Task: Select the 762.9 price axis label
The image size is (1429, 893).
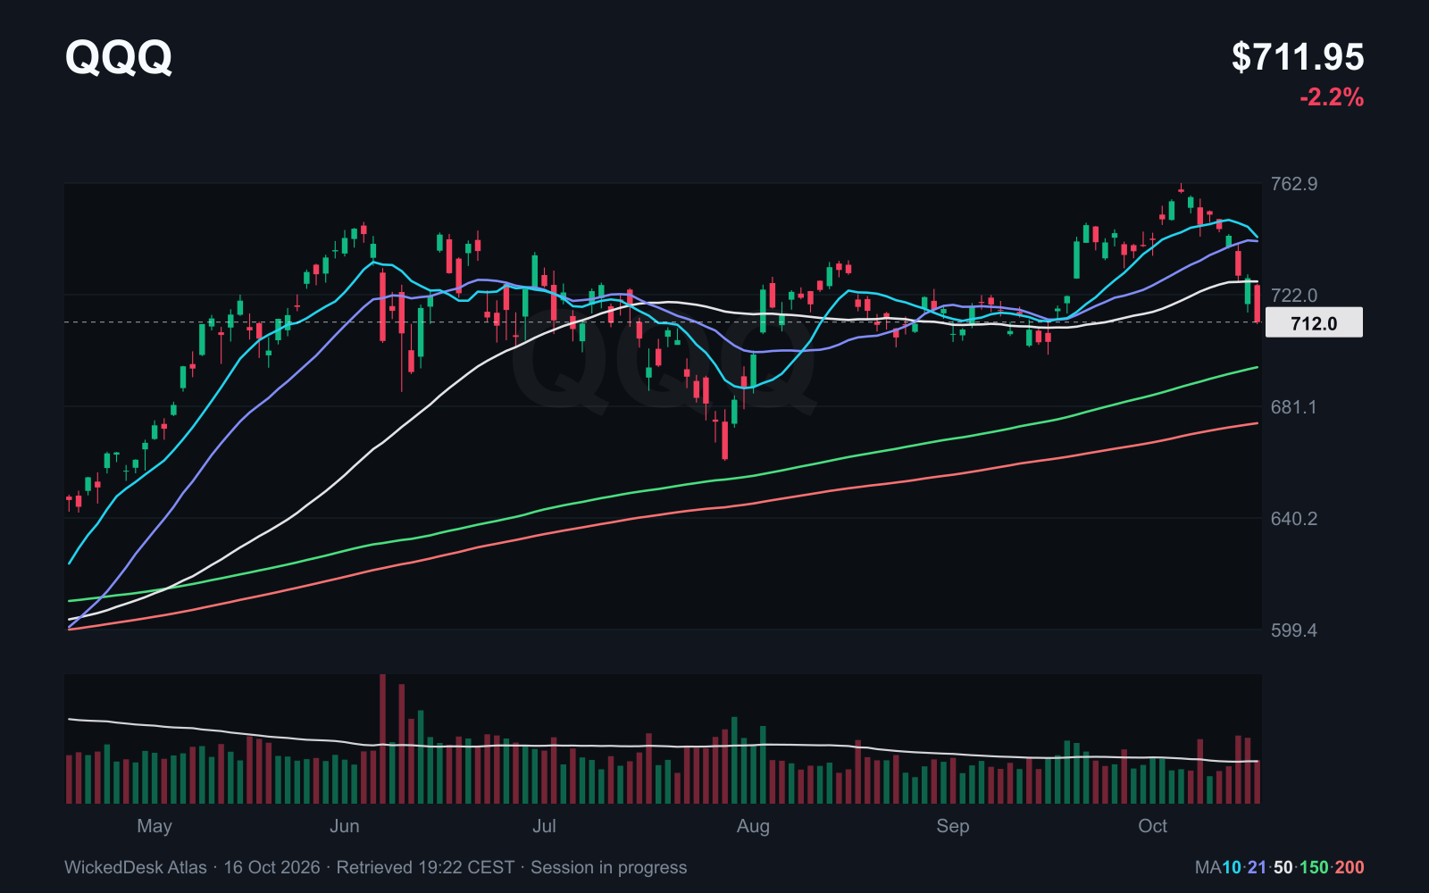Action: pyautogui.click(x=1293, y=184)
